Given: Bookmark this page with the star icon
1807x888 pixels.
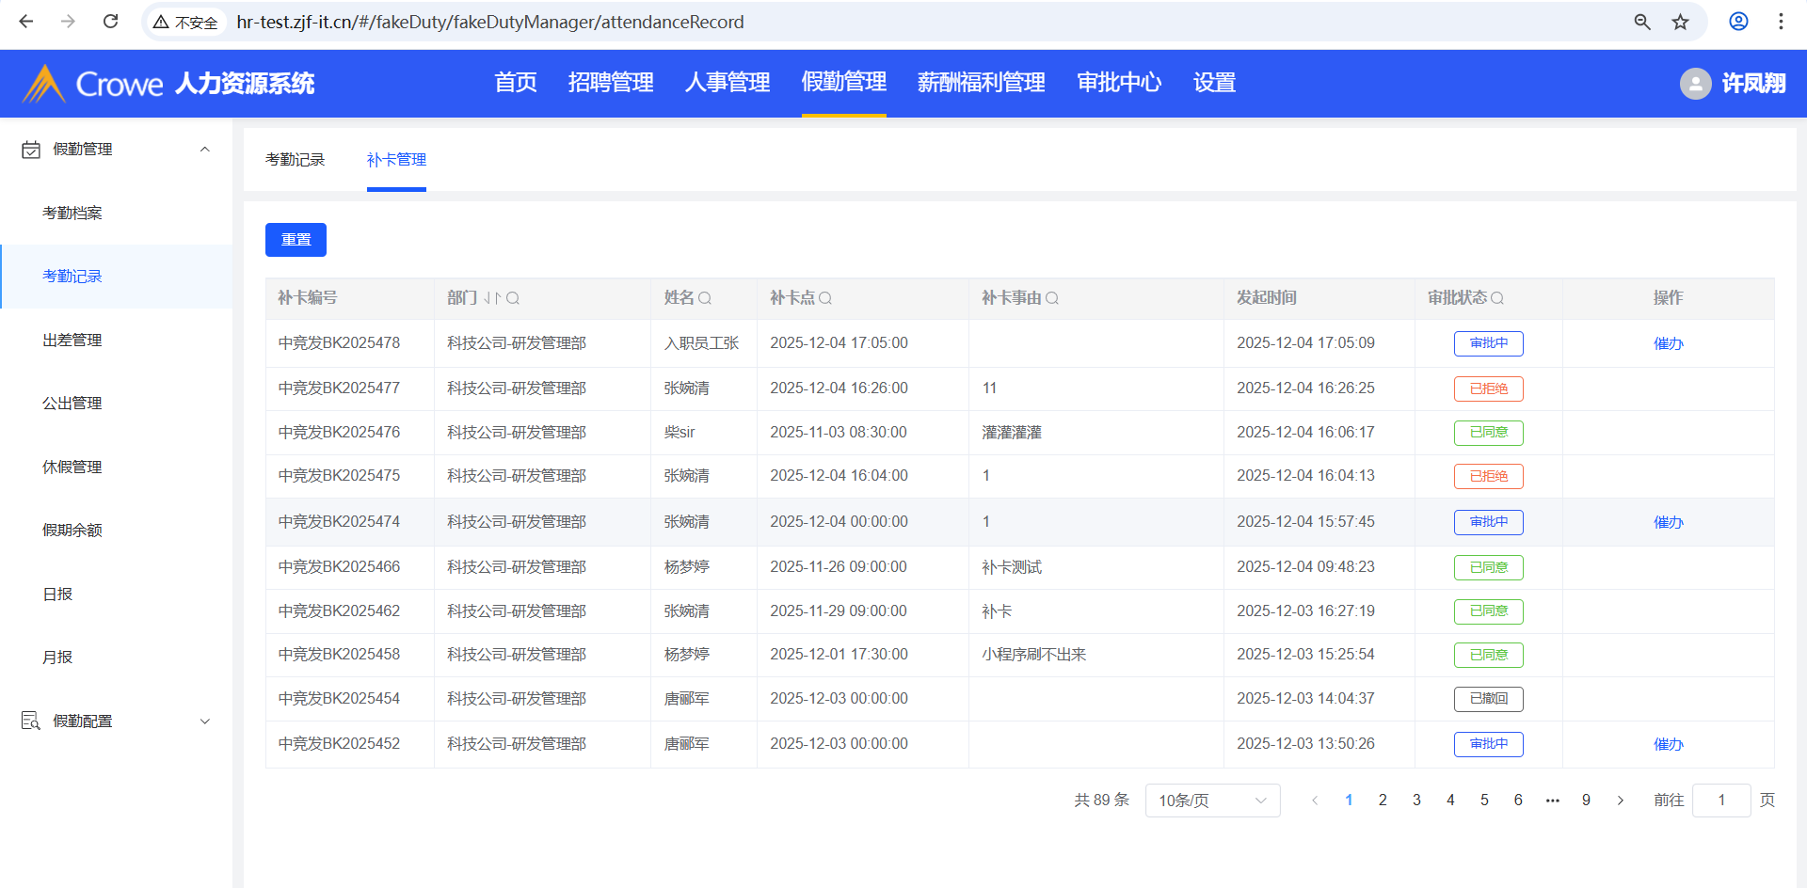Looking at the screenshot, I should coord(1680,22).
